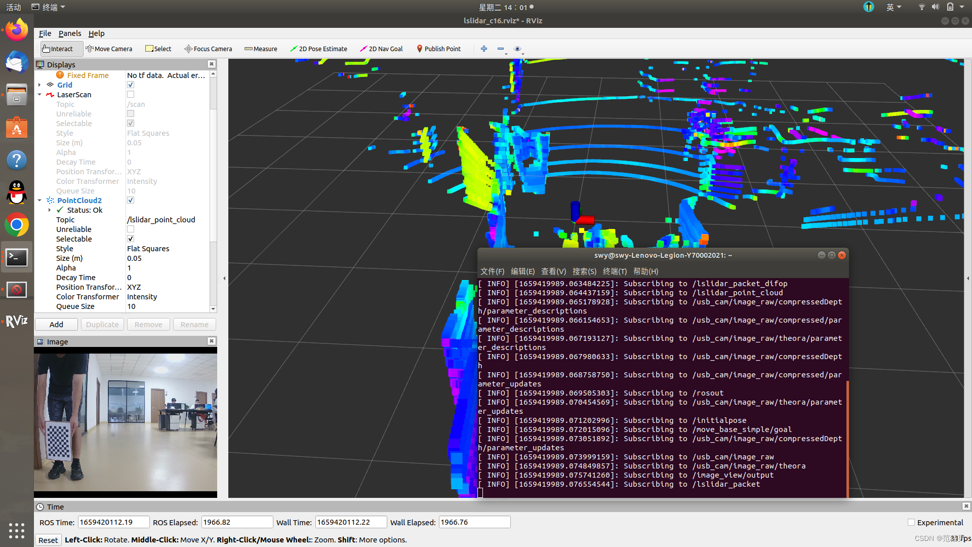Open PointCloud2 Position Transformer XYZ dropdown
The height and width of the screenshot is (547, 972).
(167, 287)
